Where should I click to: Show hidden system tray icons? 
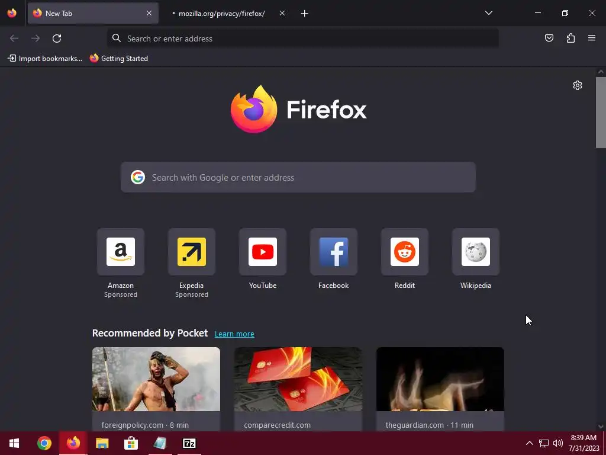tap(530, 443)
